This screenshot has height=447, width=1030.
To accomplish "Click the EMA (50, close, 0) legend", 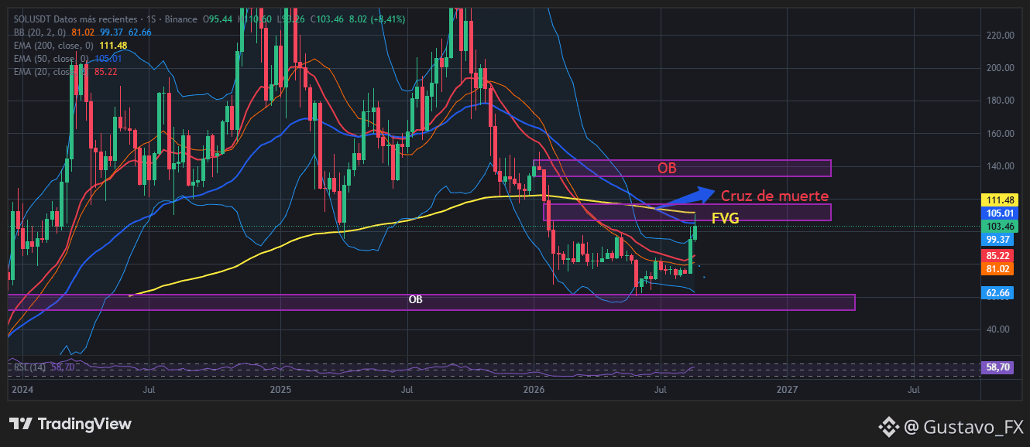I will tap(51, 58).
